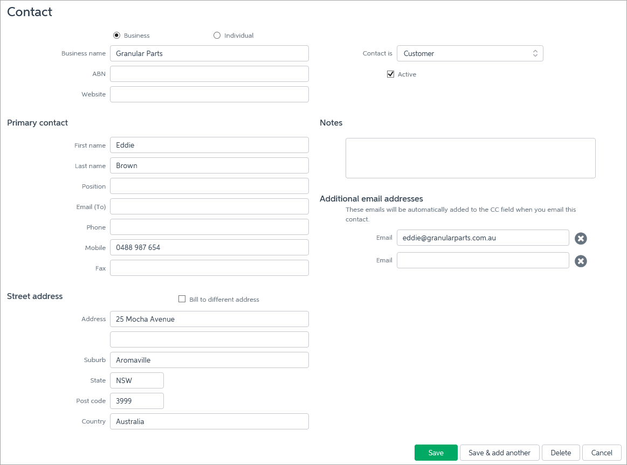Click inside the Notes text area
Screen dimensions: 627x465
click(x=470, y=158)
